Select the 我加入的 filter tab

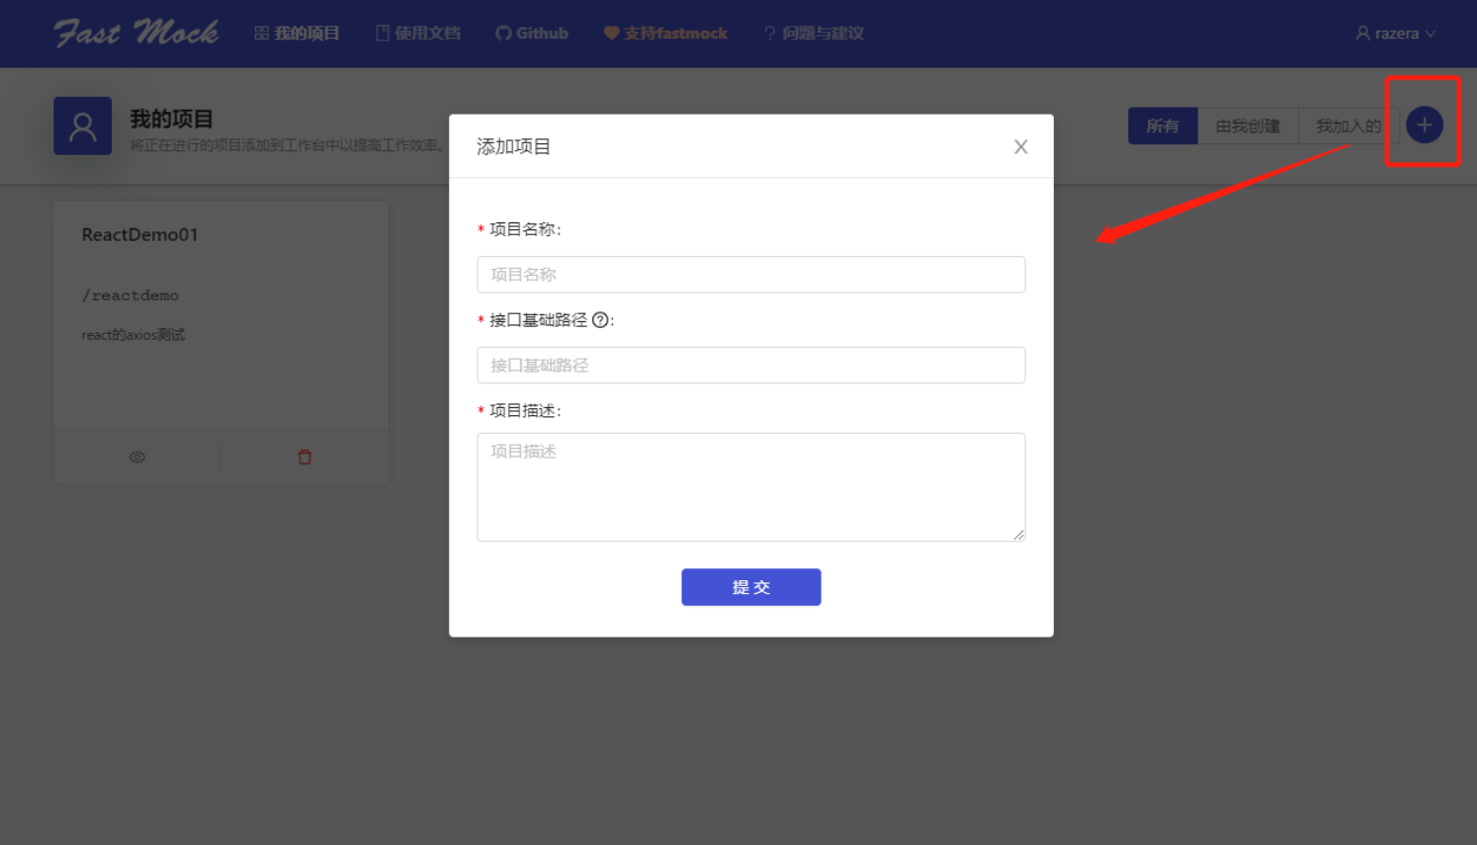pyautogui.click(x=1347, y=126)
